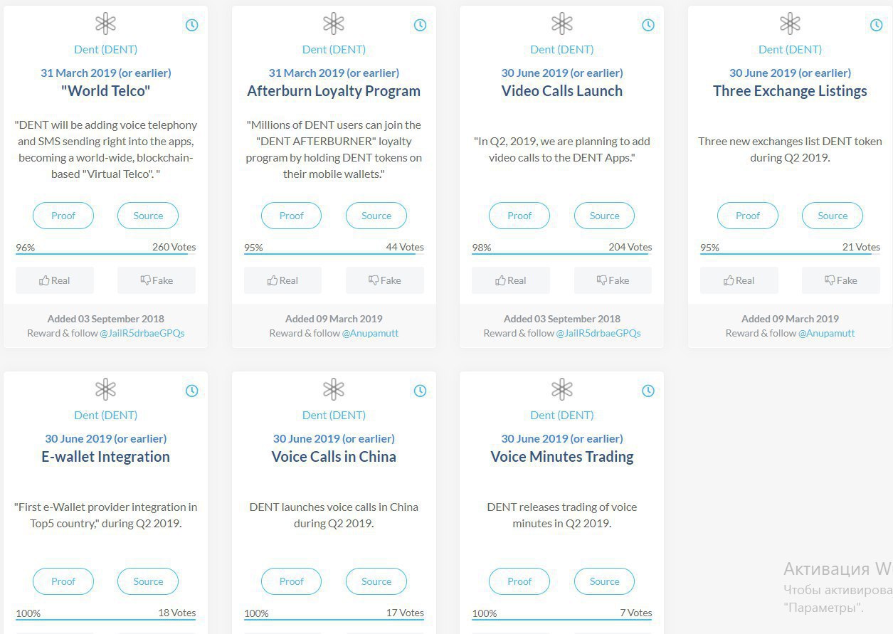This screenshot has height=634, width=893.
Task: Vote Fake on Afterburn Loyalty Program
Action: (385, 280)
